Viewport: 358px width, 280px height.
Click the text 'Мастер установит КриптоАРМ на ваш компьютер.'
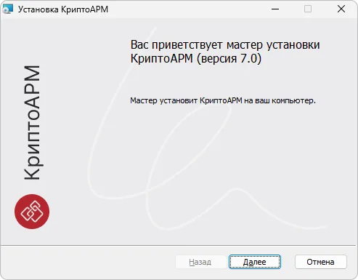223,100
